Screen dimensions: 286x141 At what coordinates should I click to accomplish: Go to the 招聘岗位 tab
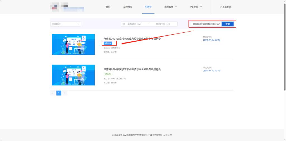click(x=127, y=7)
